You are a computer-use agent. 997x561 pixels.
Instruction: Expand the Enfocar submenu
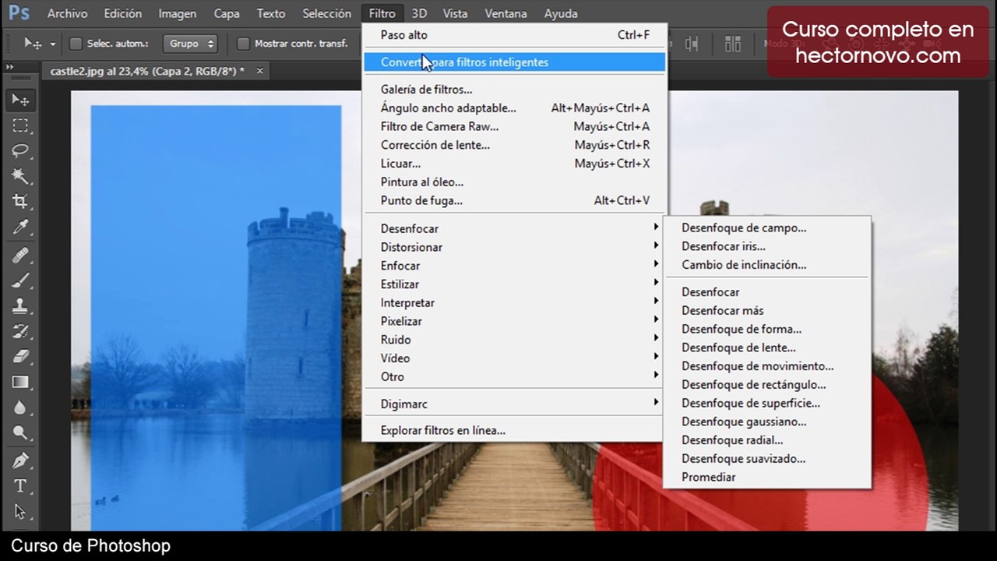tap(514, 266)
